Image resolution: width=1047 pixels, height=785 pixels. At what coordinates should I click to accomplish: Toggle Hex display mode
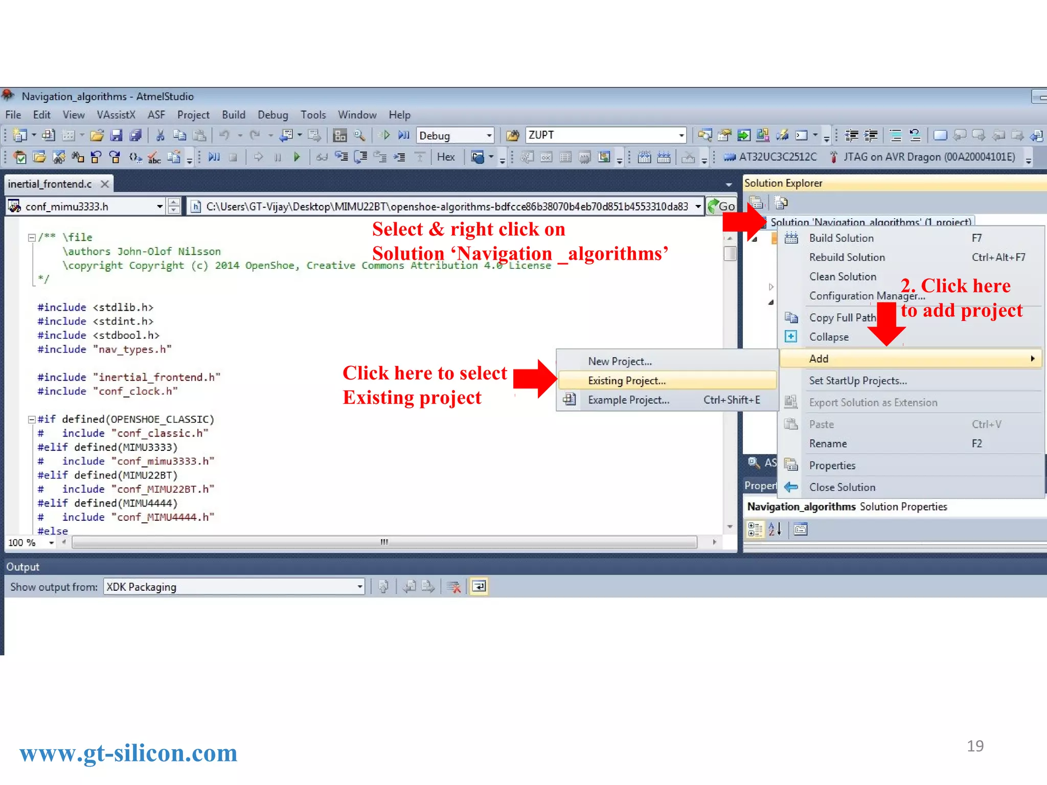point(446,157)
